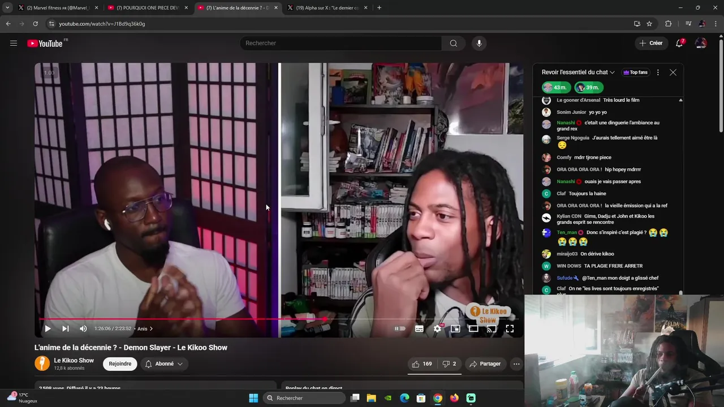Bookmark this page with the star
724x407 pixels.
coord(649,24)
